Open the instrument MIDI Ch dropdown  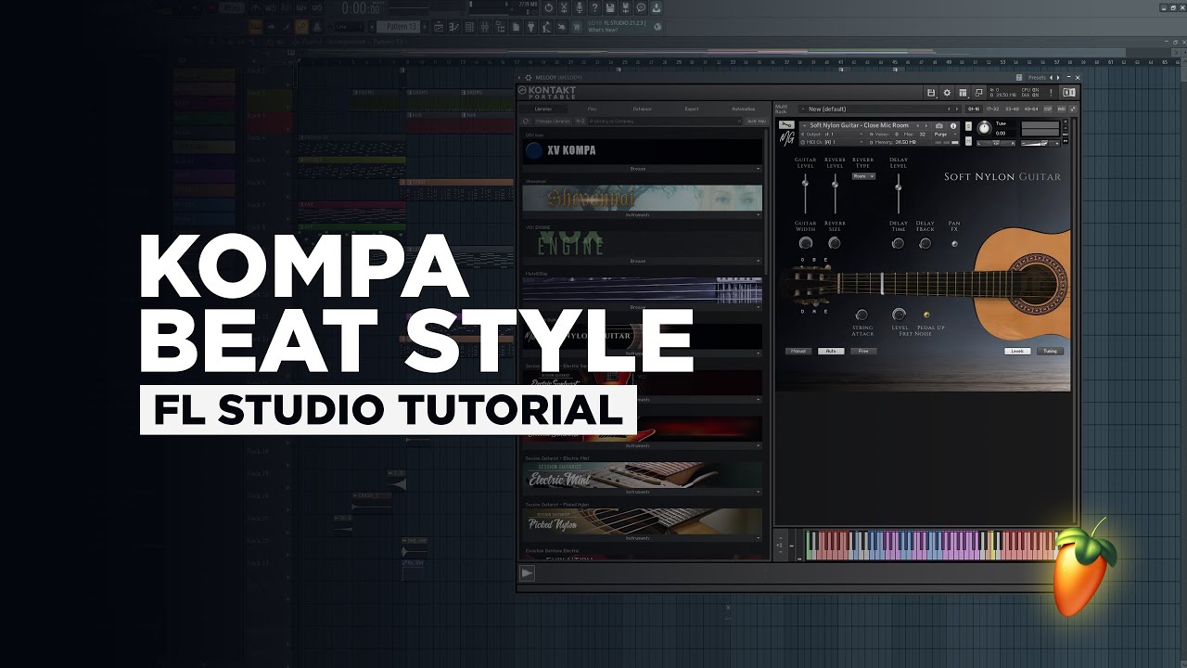832,142
